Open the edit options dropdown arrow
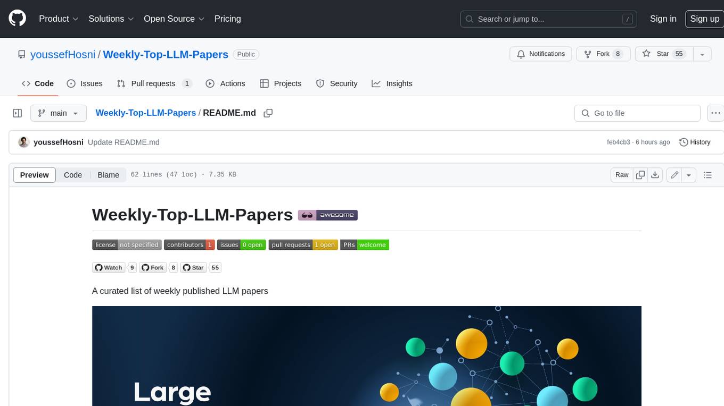 pos(689,175)
